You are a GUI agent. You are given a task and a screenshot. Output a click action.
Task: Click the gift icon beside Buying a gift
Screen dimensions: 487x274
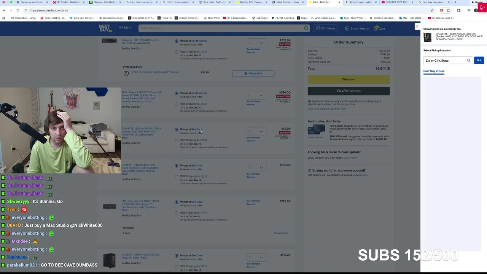pyautogui.click(x=309, y=170)
